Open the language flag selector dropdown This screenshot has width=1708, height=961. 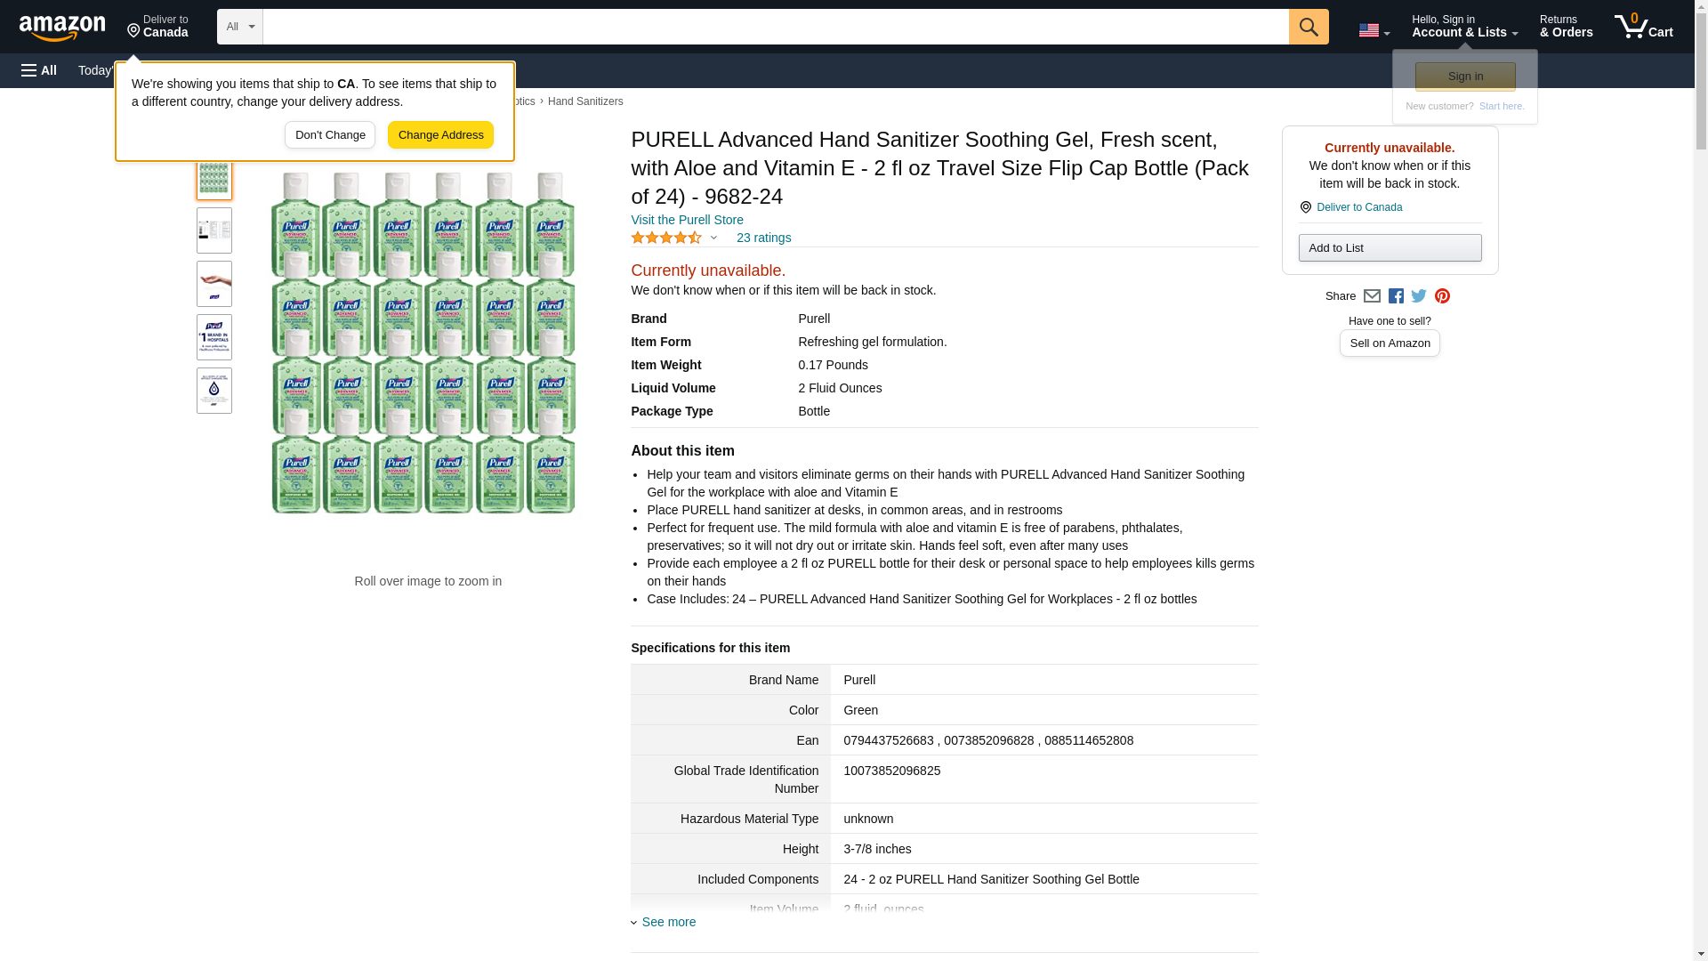[1374, 30]
